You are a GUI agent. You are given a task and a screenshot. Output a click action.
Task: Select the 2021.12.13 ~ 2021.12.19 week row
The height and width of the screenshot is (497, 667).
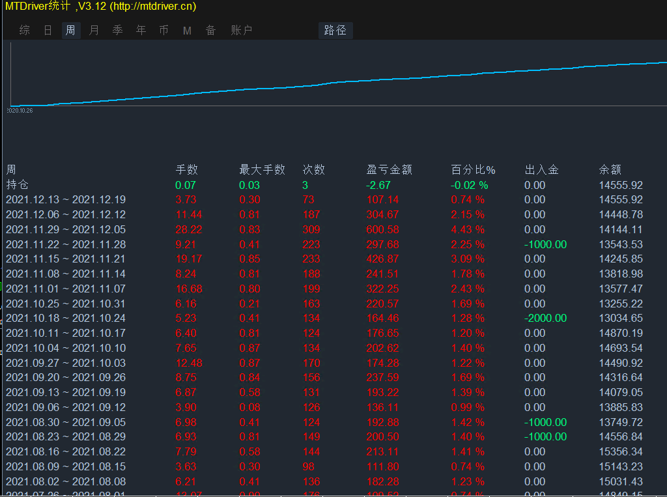pos(66,200)
